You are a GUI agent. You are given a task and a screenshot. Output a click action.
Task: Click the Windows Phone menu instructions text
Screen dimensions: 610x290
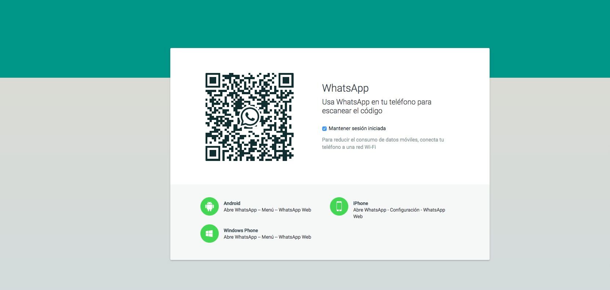[267, 237]
